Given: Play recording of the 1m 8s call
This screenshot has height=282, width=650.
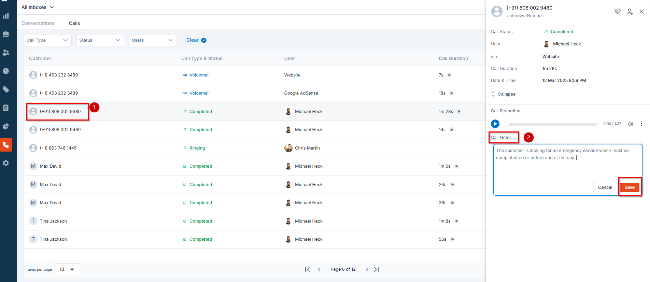Looking at the screenshot, I should click(456, 221).
